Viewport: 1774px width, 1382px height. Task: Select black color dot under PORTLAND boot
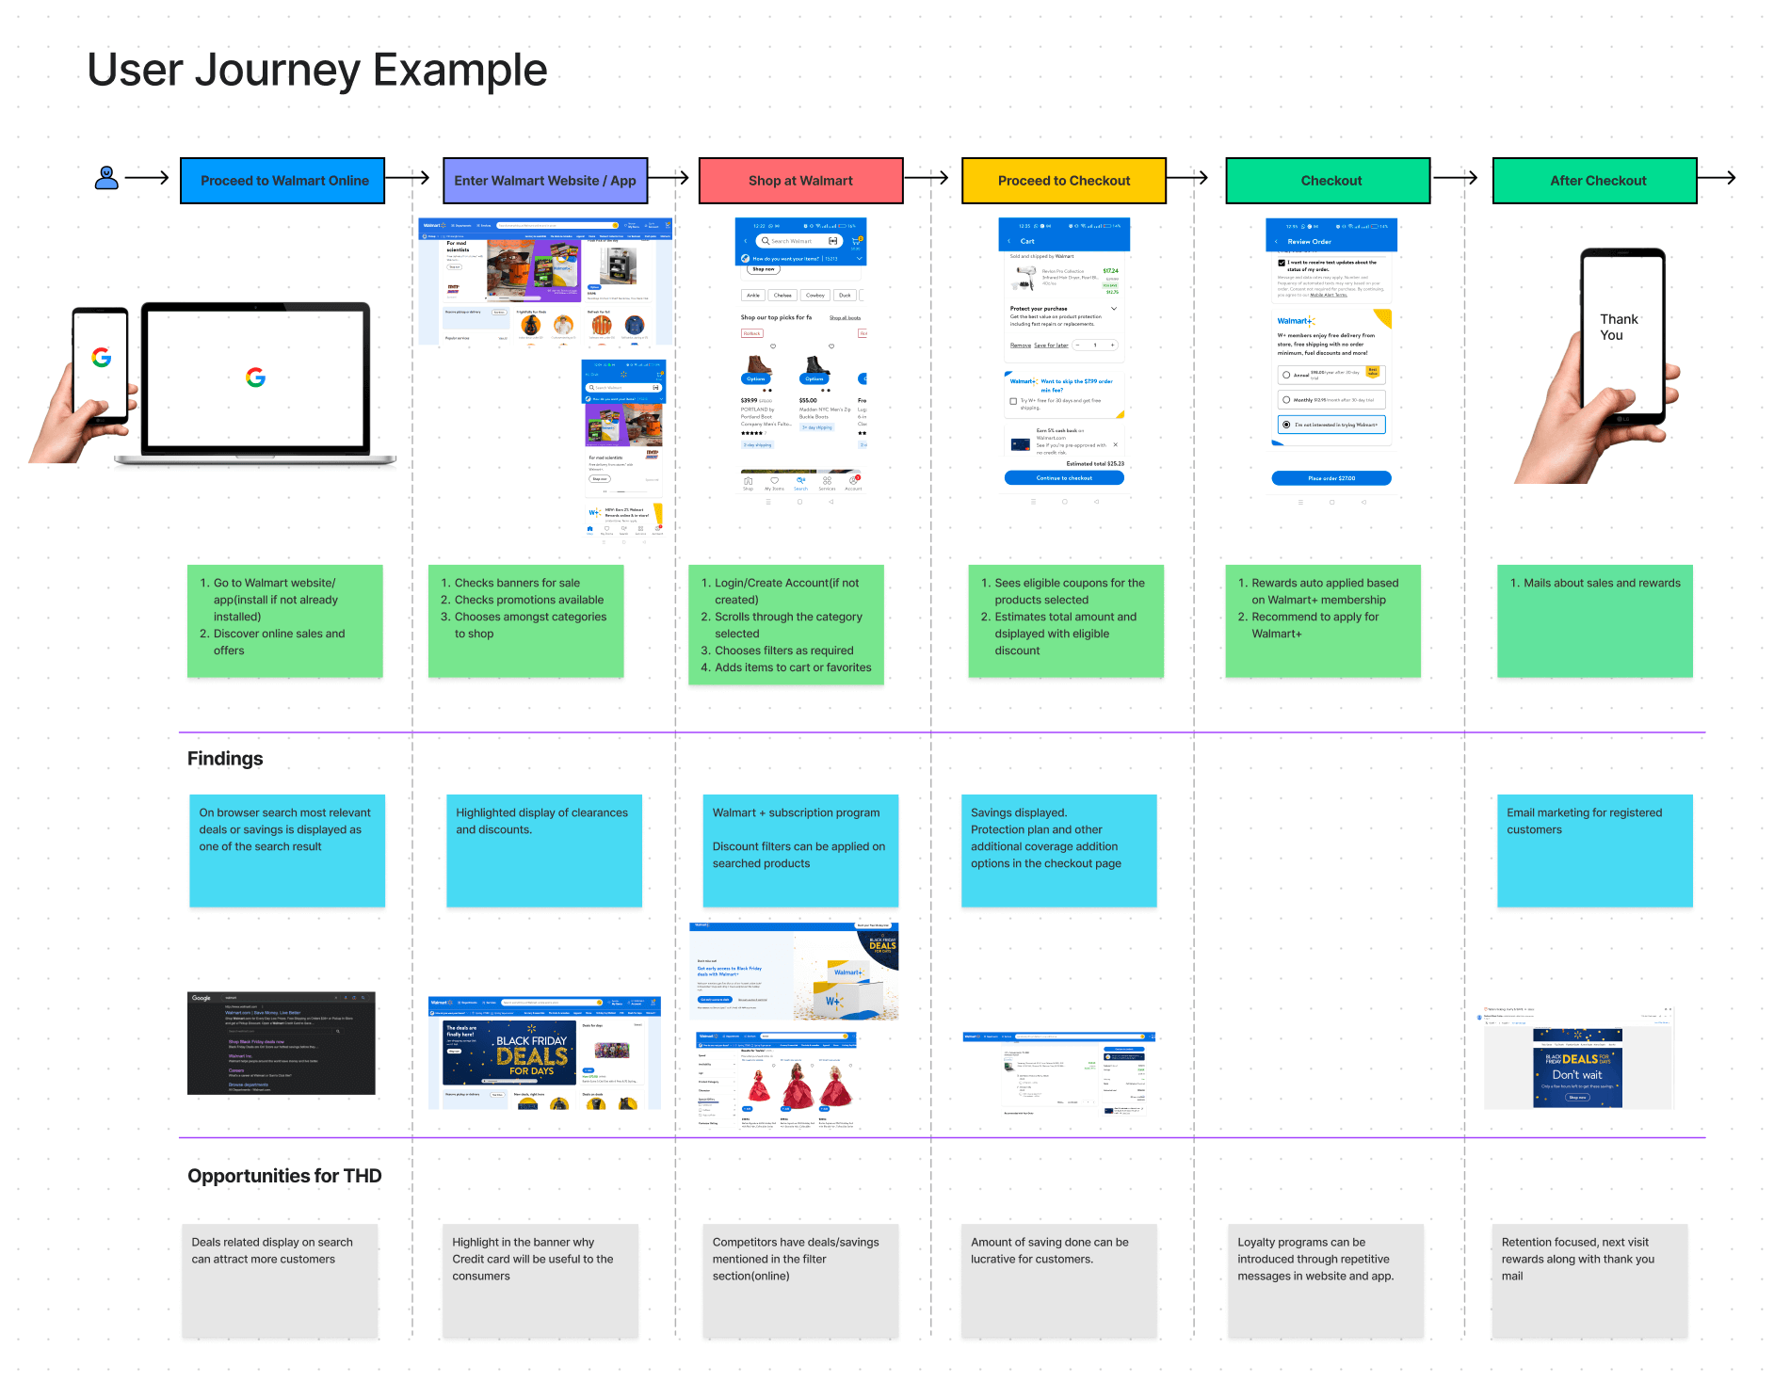coord(770,391)
